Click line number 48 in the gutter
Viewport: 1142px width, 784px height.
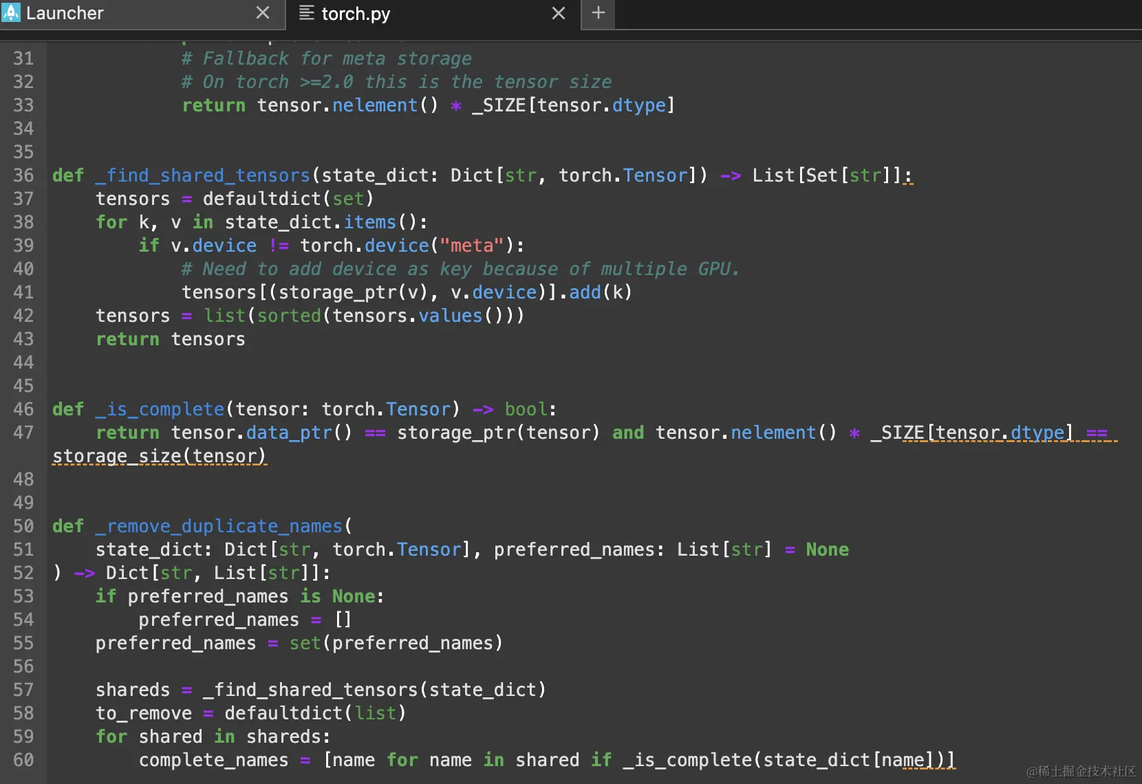[x=23, y=479]
